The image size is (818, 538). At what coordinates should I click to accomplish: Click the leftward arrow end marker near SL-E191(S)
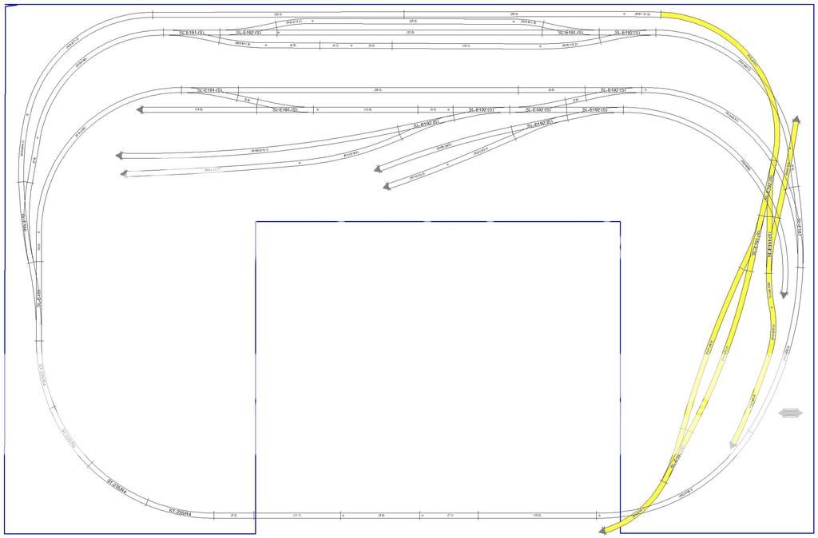141,109
